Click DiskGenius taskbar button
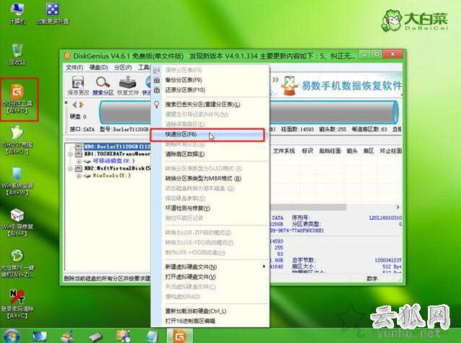 180,336
